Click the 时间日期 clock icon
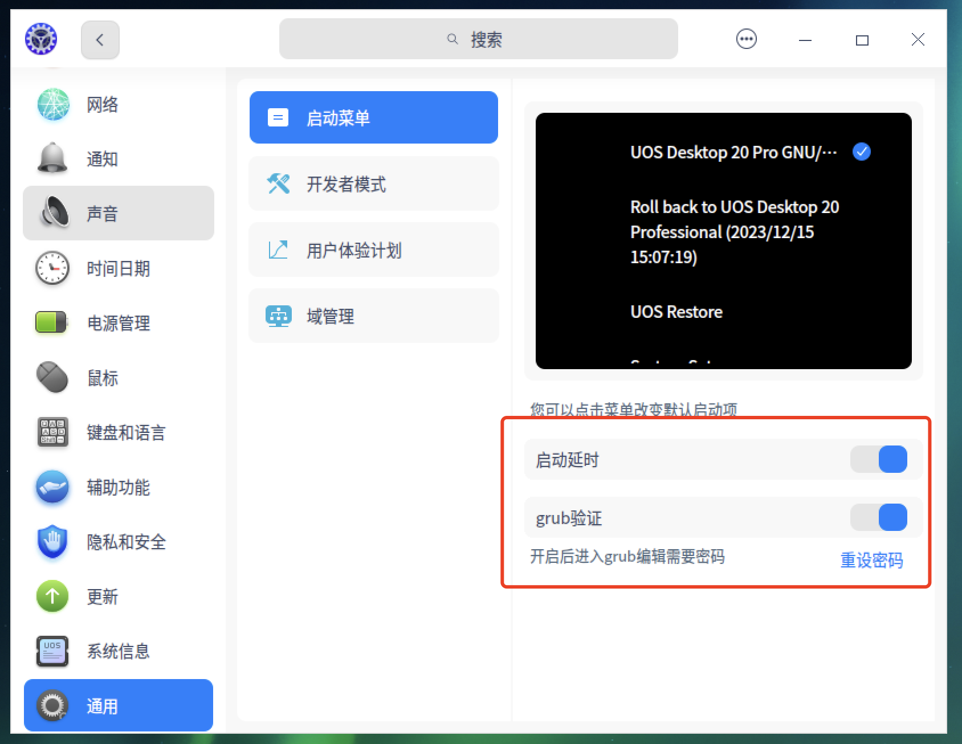This screenshot has height=744, width=962. tap(52, 268)
